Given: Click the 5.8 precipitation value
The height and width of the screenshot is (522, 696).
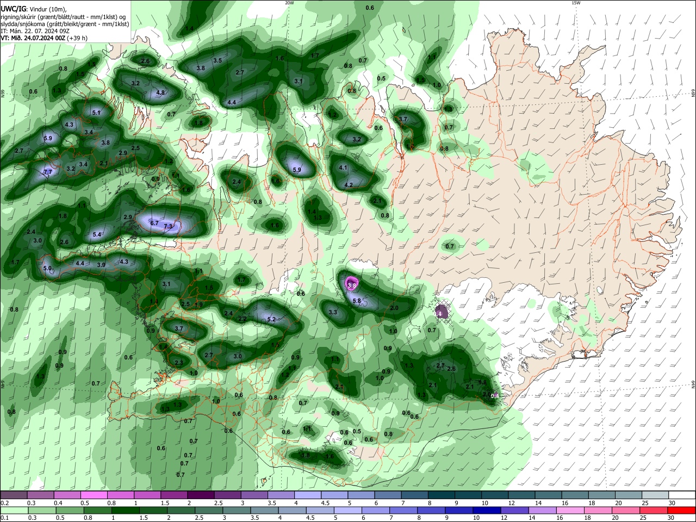Looking at the screenshot, I should pos(357,301).
